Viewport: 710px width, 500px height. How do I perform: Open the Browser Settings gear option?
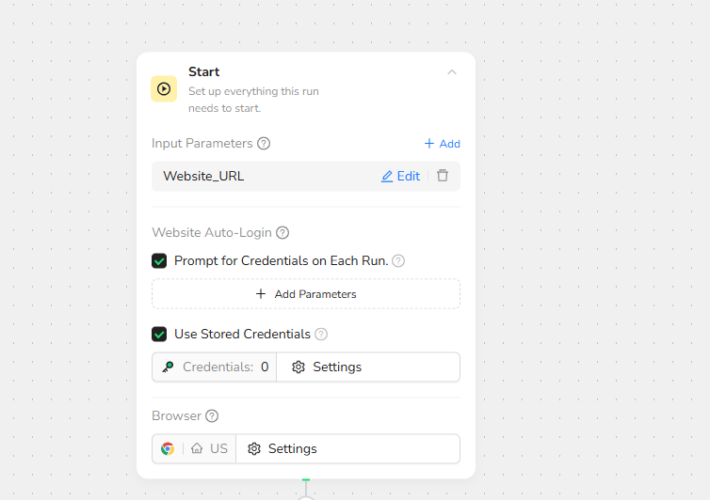[x=282, y=449]
